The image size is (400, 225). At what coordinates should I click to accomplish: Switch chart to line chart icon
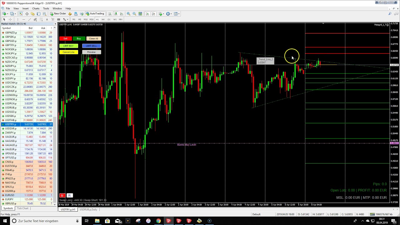[122, 14]
